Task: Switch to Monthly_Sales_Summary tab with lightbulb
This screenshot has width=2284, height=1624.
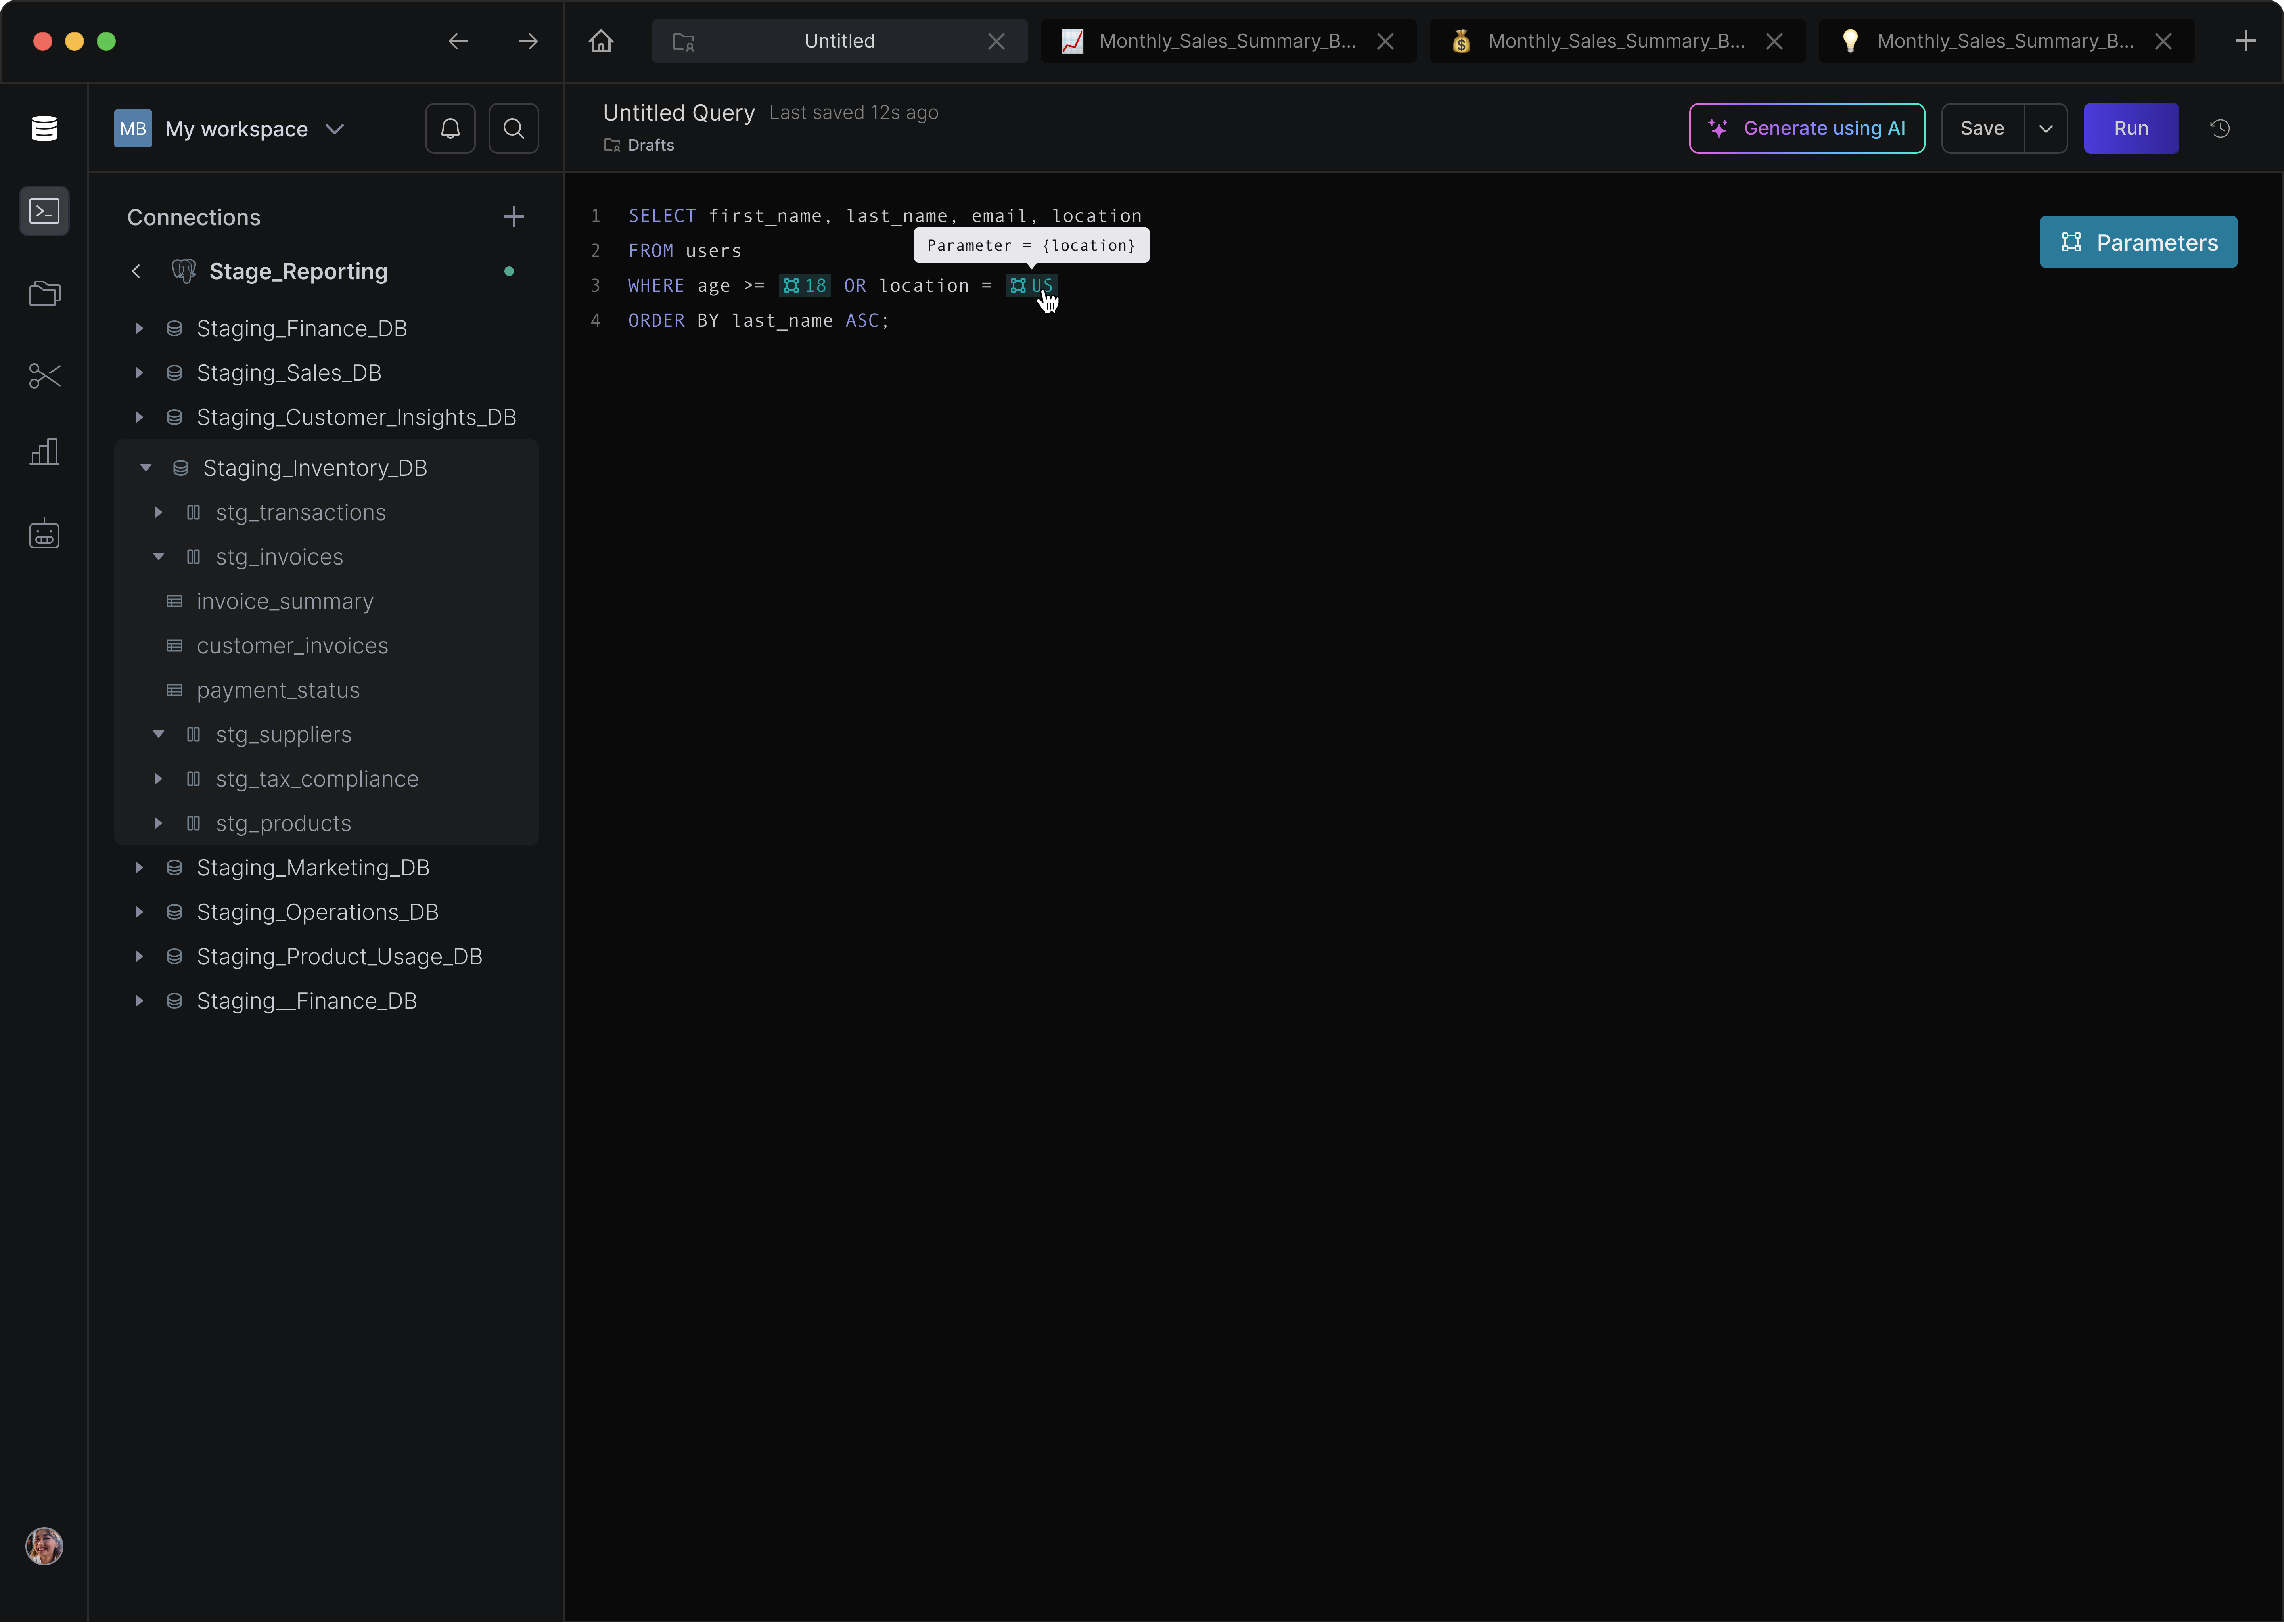Action: coord(2004,41)
